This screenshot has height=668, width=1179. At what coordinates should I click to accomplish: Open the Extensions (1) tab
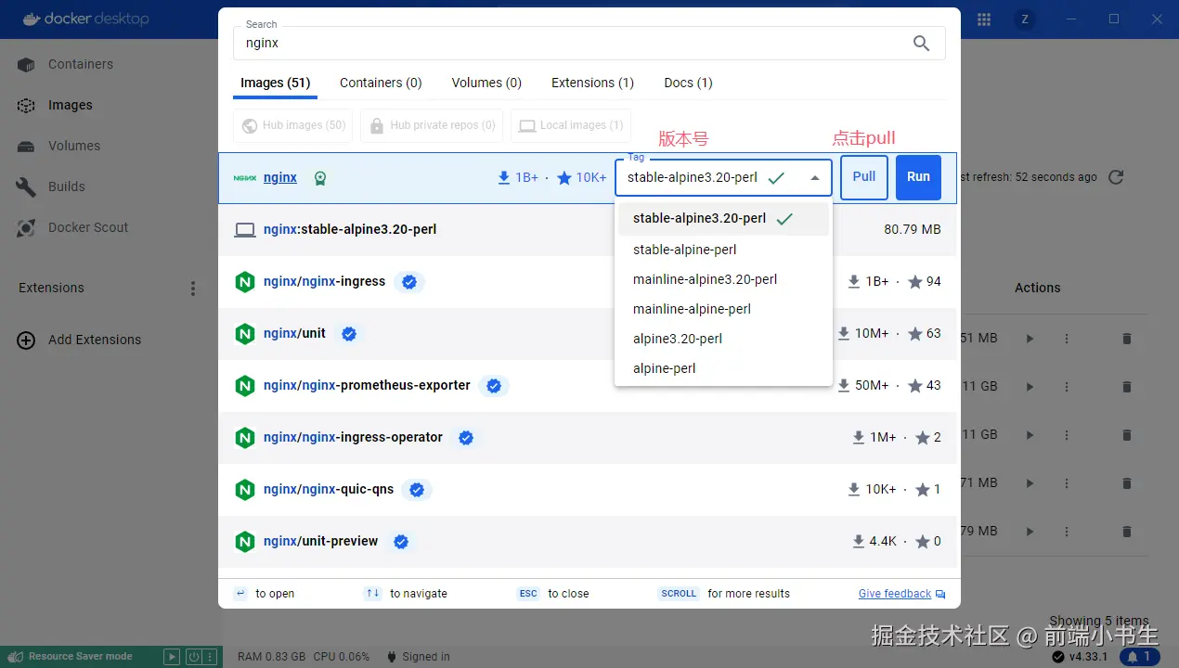click(592, 83)
